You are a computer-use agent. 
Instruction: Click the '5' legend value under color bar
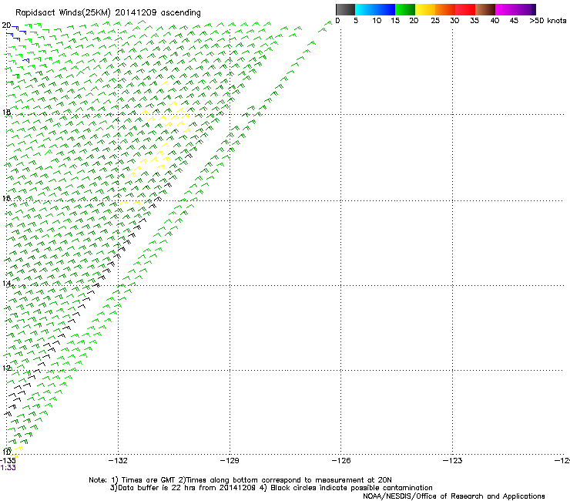tap(356, 21)
